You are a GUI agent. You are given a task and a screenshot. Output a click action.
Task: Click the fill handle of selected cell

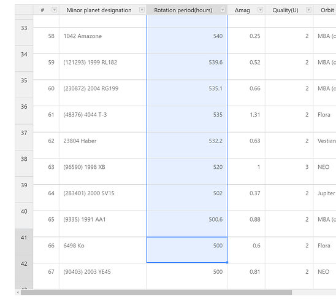pos(227,262)
